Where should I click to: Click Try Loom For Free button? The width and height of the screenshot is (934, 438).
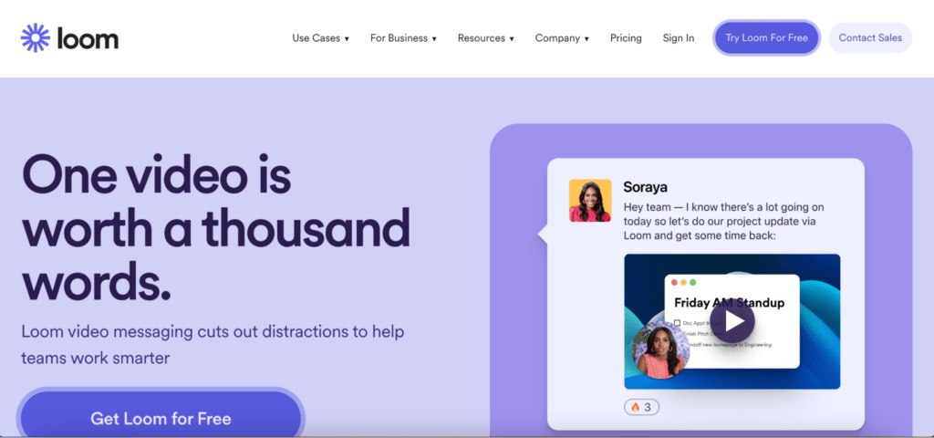[766, 38]
